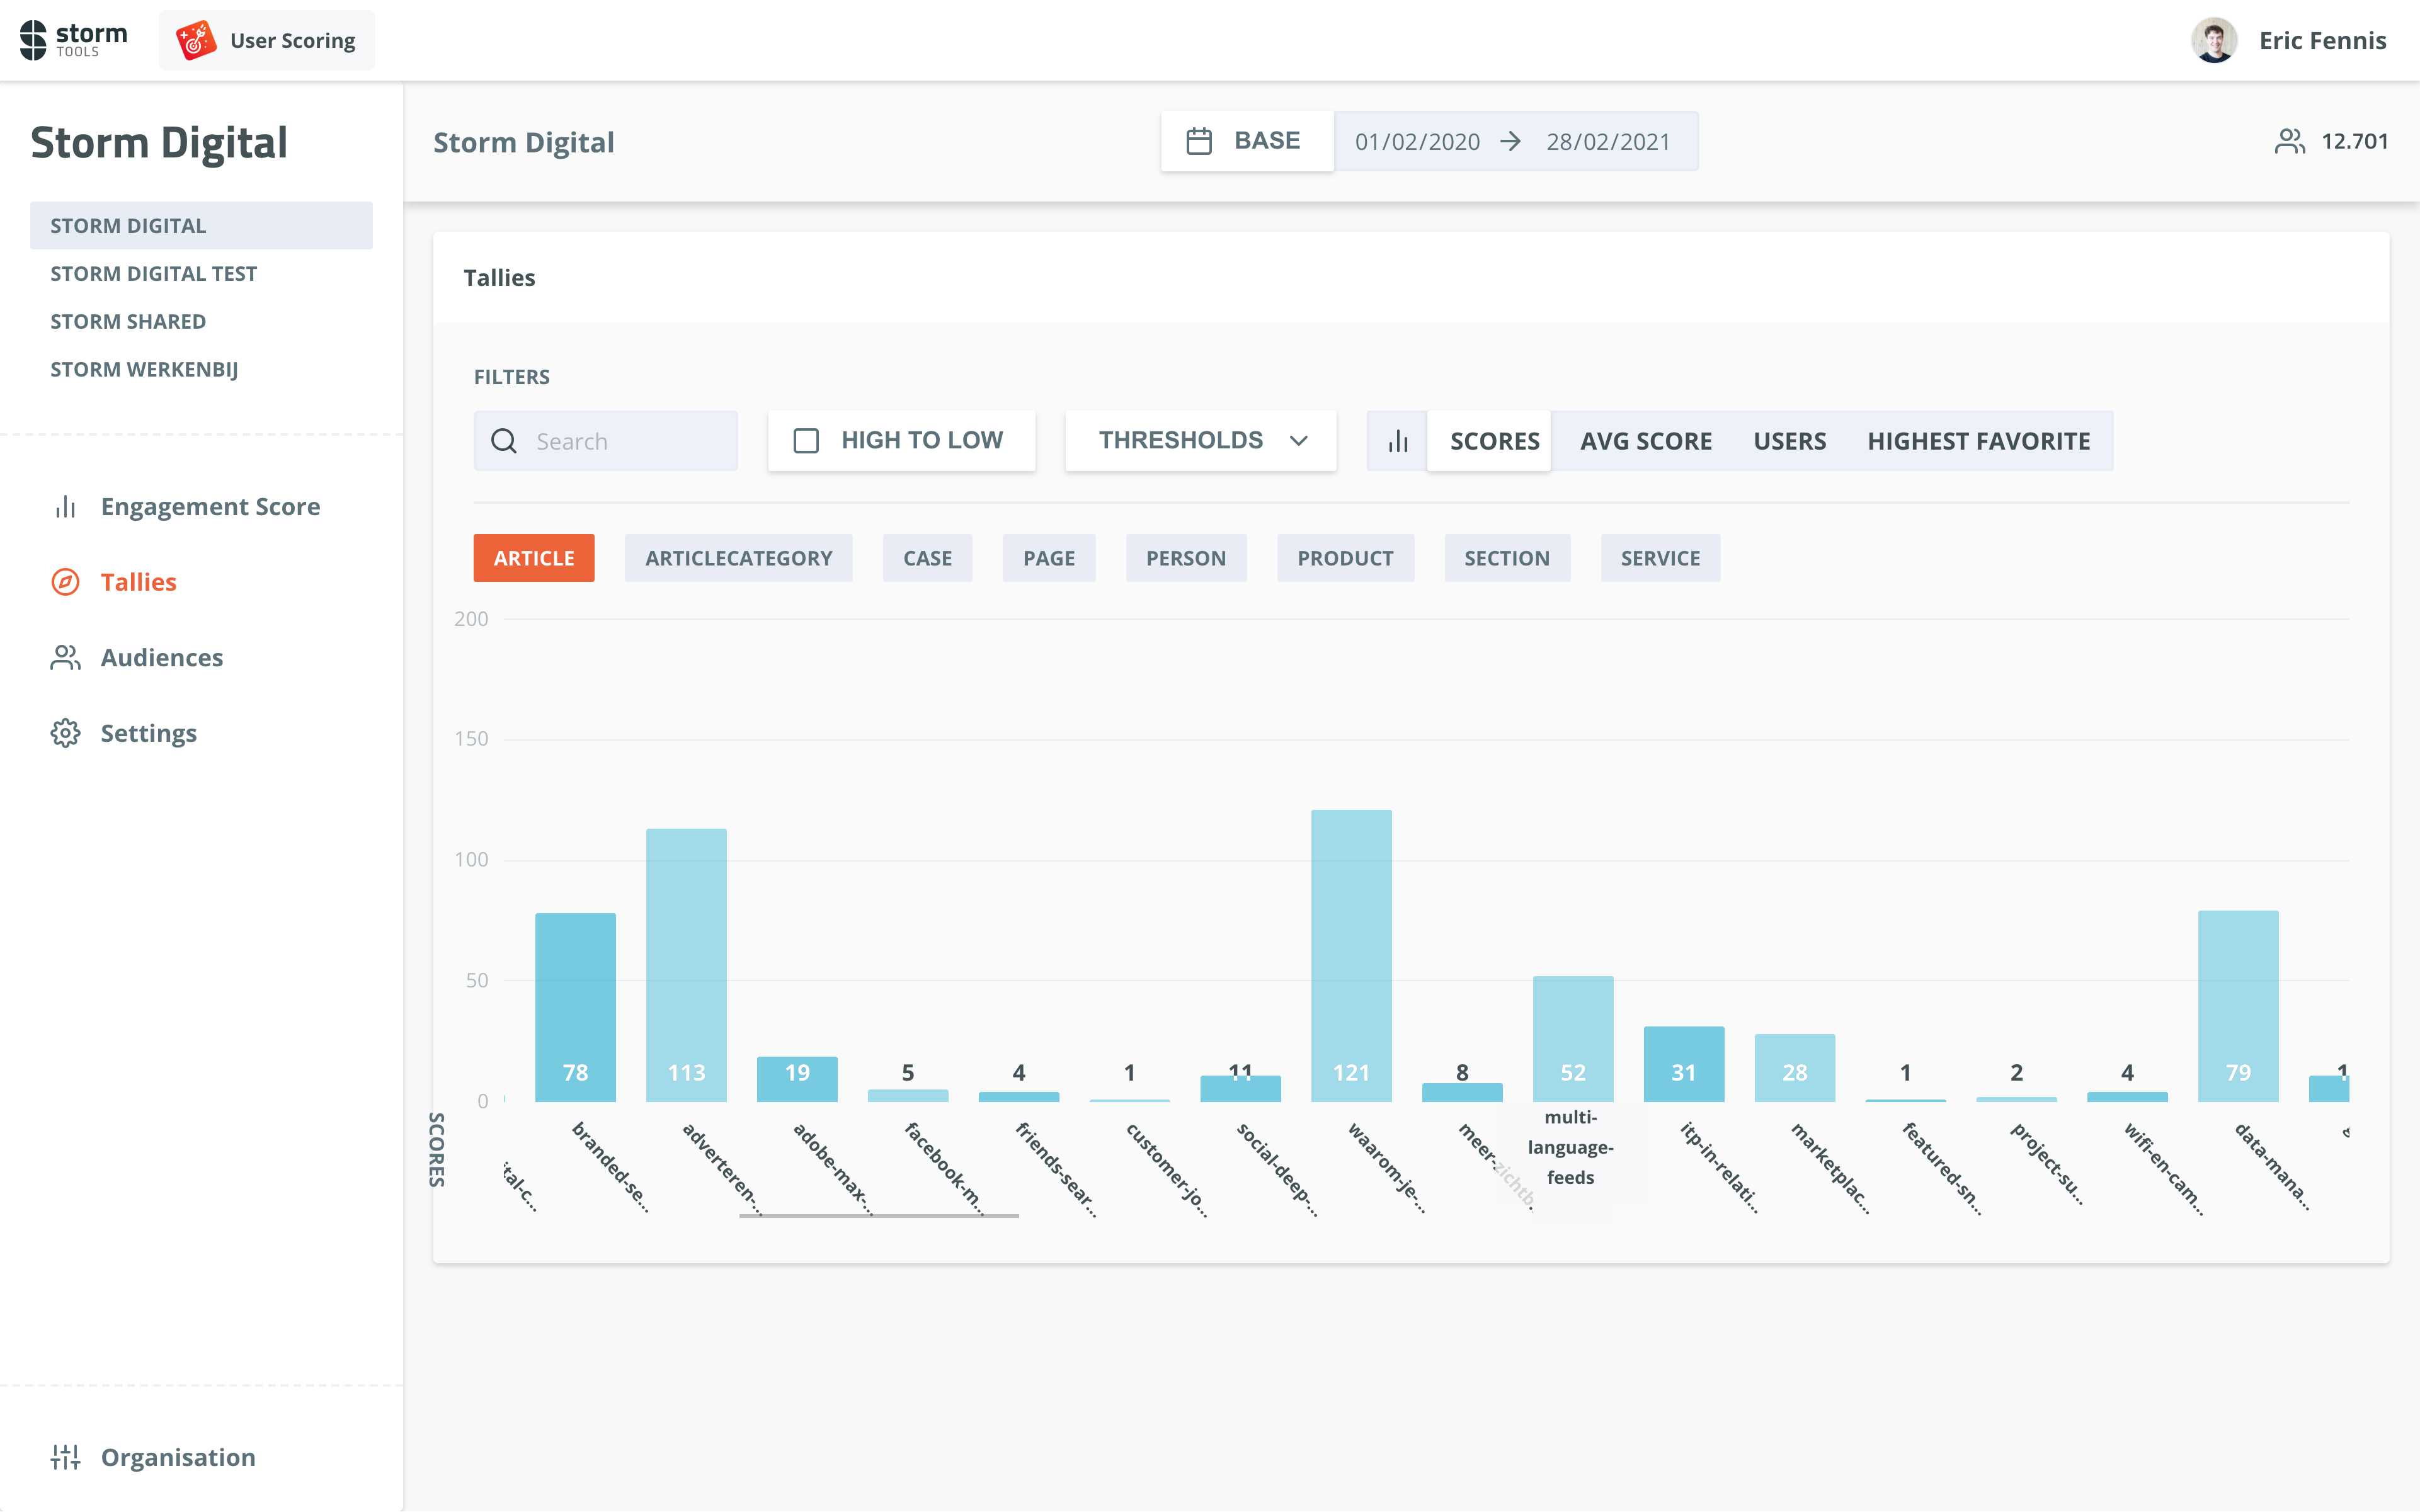Screen dimensions: 2420x1512
Task: Open STORM DIGITAL TEST organisation
Action: point(201,274)
